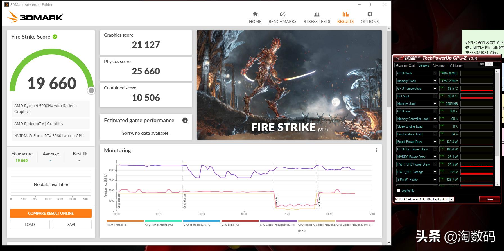
Task: Click the GPU-Z sensors scrollbar down arrow
Action: (x=497, y=184)
